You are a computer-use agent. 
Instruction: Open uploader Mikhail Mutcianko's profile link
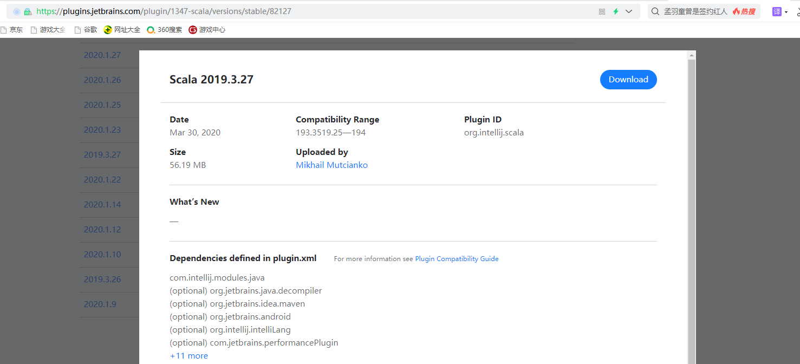331,165
